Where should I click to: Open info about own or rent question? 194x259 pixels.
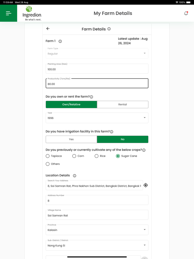coord(91,97)
